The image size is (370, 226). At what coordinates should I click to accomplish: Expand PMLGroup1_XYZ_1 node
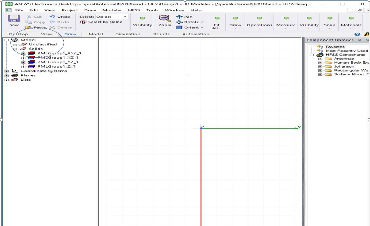click(23, 54)
